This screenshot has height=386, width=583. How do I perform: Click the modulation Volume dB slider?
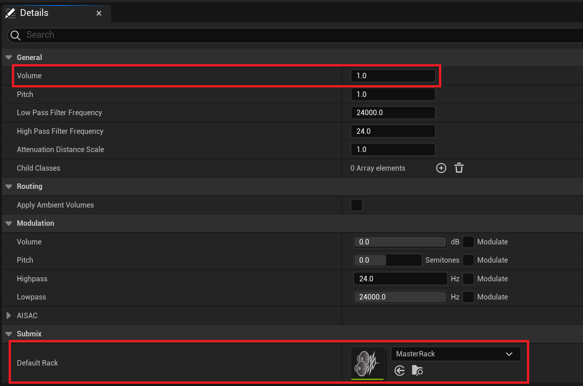[x=400, y=242]
